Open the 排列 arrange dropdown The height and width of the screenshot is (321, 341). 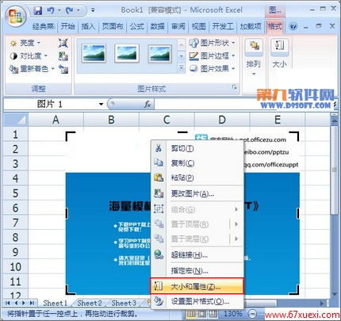[x=254, y=57]
